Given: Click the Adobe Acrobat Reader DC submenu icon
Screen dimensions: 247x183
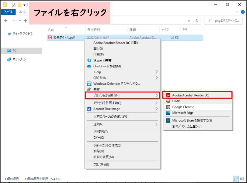Looking at the screenshot, I should [x=168, y=95].
